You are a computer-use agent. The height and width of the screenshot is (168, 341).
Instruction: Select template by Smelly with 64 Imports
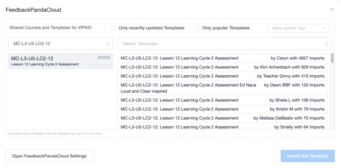[x=222, y=126]
